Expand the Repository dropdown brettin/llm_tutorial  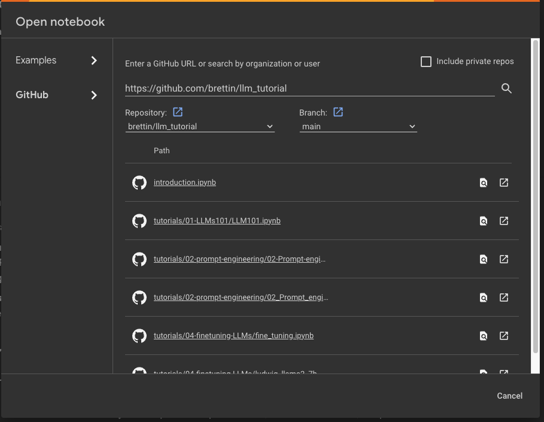point(200,127)
